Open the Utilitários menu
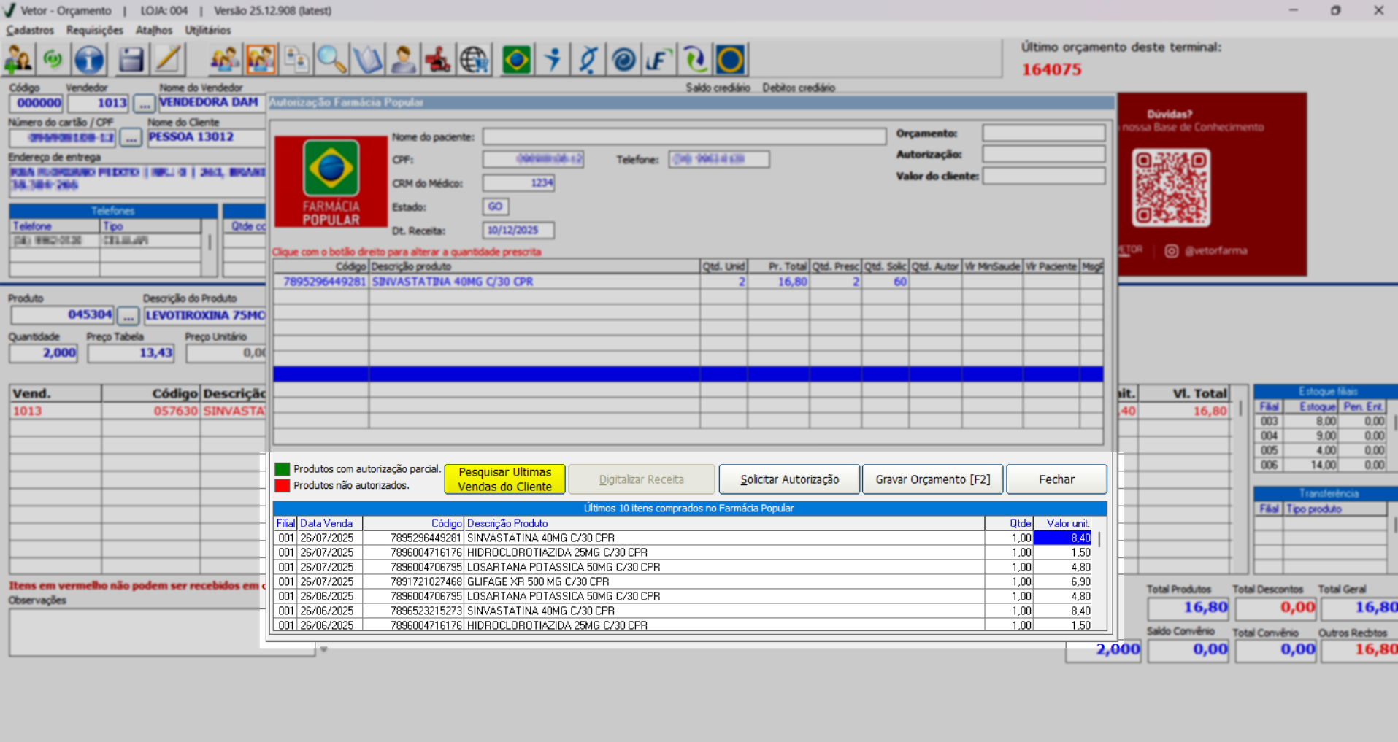Image resolution: width=1398 pixels, height=742 pixels. click(x=207, y=30)
